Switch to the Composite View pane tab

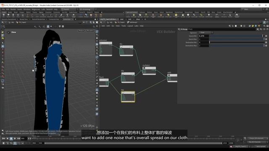point(54,19)
